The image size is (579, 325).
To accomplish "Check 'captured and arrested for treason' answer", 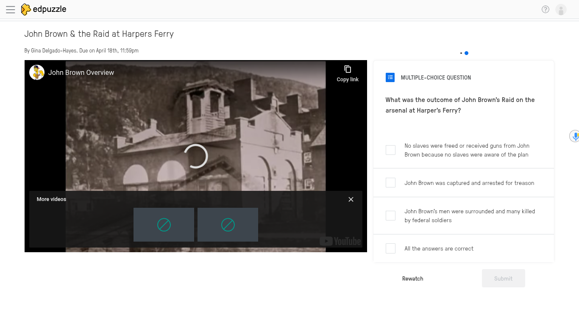I will [x=390, y=182].
